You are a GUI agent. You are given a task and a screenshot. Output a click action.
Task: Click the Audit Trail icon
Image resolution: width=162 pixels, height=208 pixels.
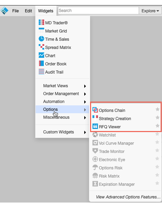click(x=41, y=71)
